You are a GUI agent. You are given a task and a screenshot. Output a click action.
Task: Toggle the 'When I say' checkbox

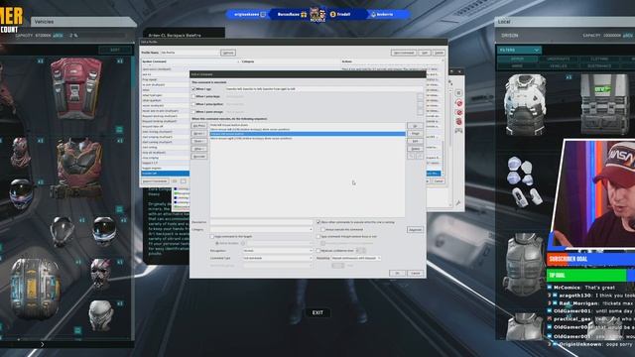coord(193,89)
